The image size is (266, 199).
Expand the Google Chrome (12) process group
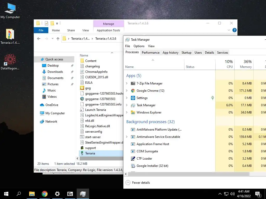[127, 91]
